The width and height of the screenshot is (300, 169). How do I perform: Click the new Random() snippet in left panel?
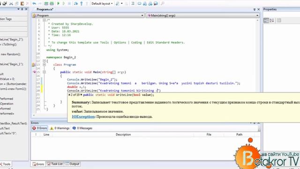click(10, 54)
